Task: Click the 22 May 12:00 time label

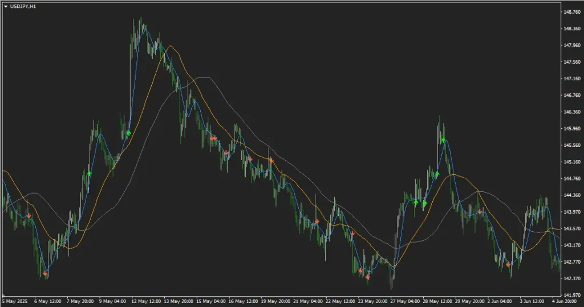Action: [340, 301]
